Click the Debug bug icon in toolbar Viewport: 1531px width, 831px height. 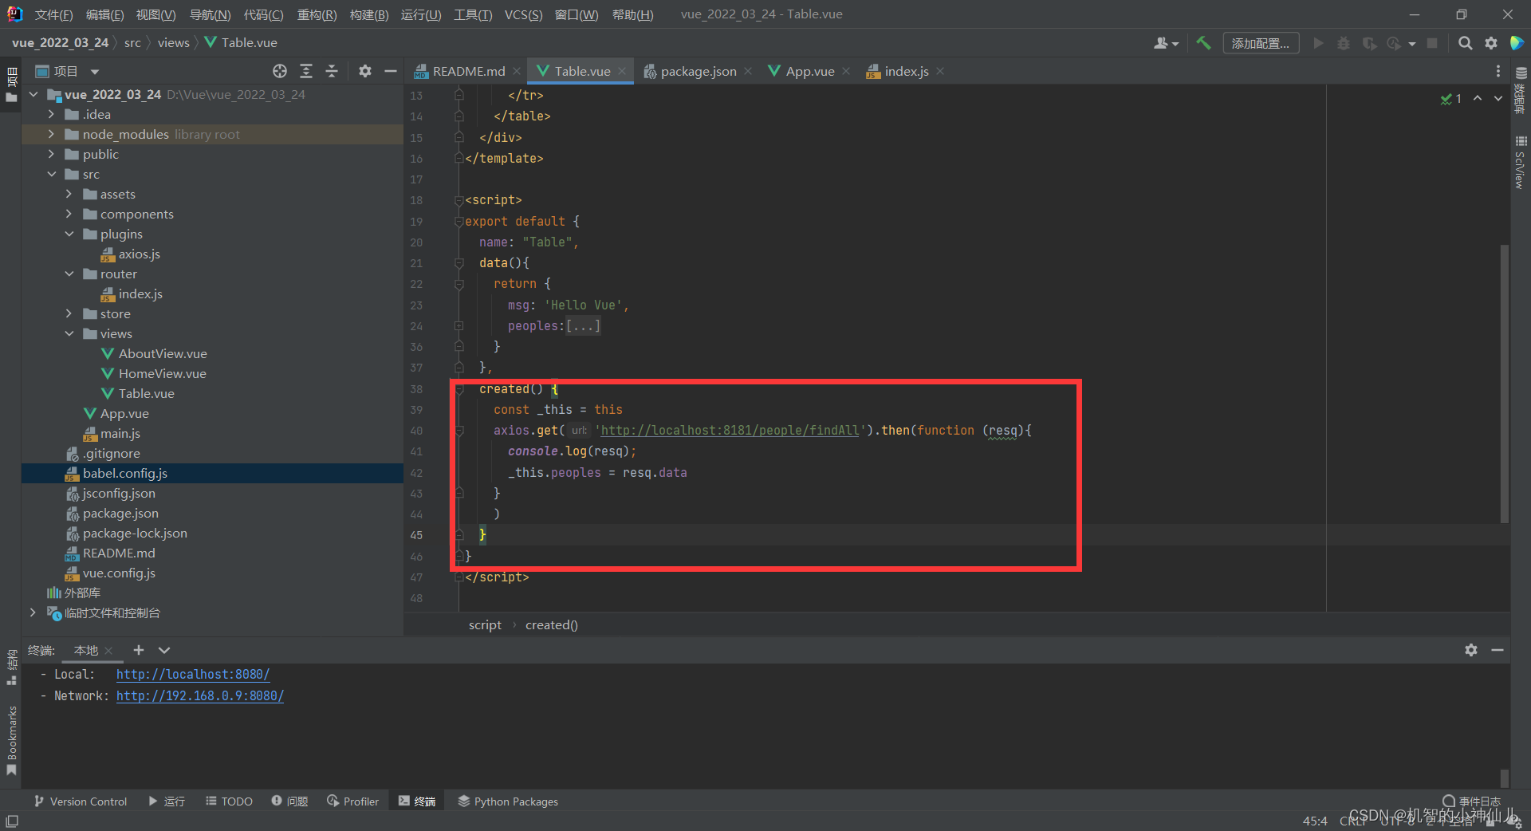(1344, 43)
